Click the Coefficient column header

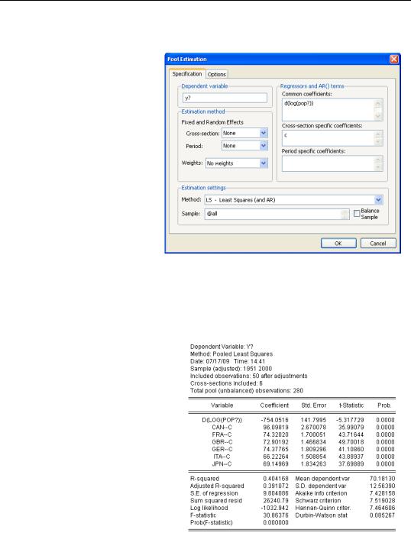click(x=274, y=405)
